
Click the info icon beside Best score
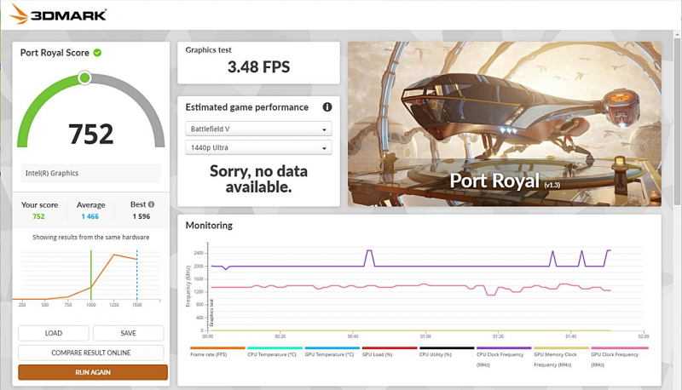pyautogui.click(x=152, y=204)
